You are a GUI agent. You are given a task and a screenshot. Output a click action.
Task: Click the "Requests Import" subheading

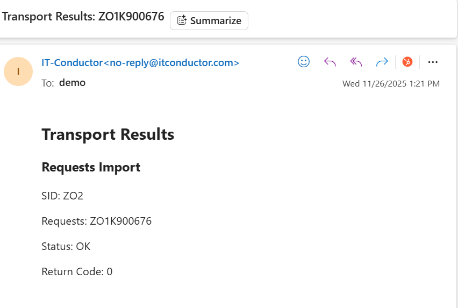91,167
